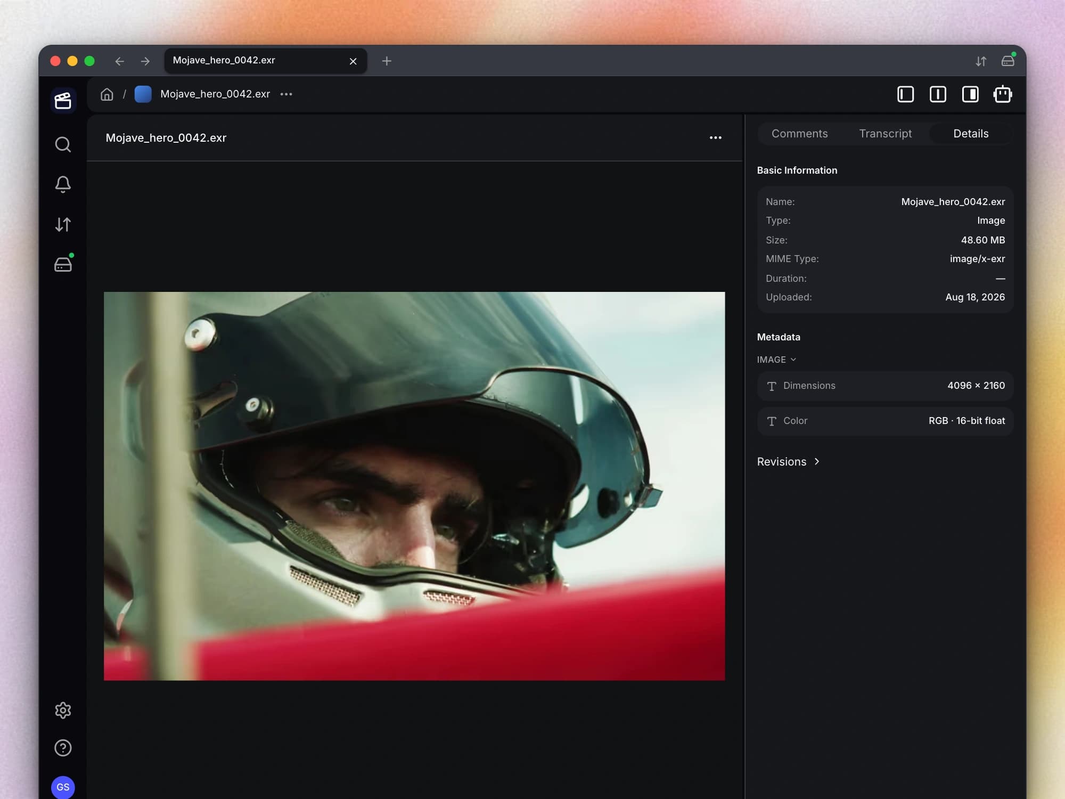Switch to the Transcript tab
The width and height of the screenshot is (1065, 799).
point(885,134)
